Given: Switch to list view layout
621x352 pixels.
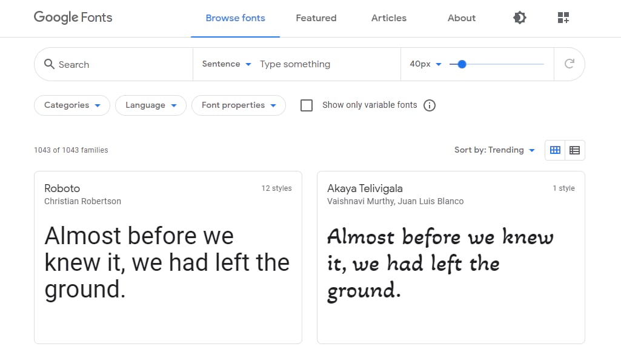Looking at the screenshot, I should [x=574, y=150].
